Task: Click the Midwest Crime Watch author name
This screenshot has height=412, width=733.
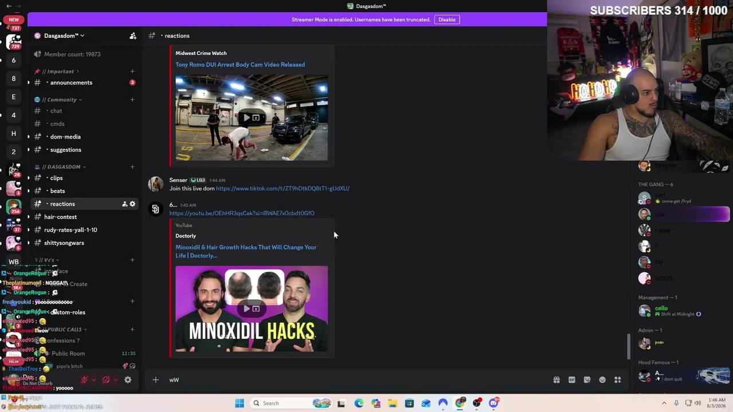Action: point(201,53)
